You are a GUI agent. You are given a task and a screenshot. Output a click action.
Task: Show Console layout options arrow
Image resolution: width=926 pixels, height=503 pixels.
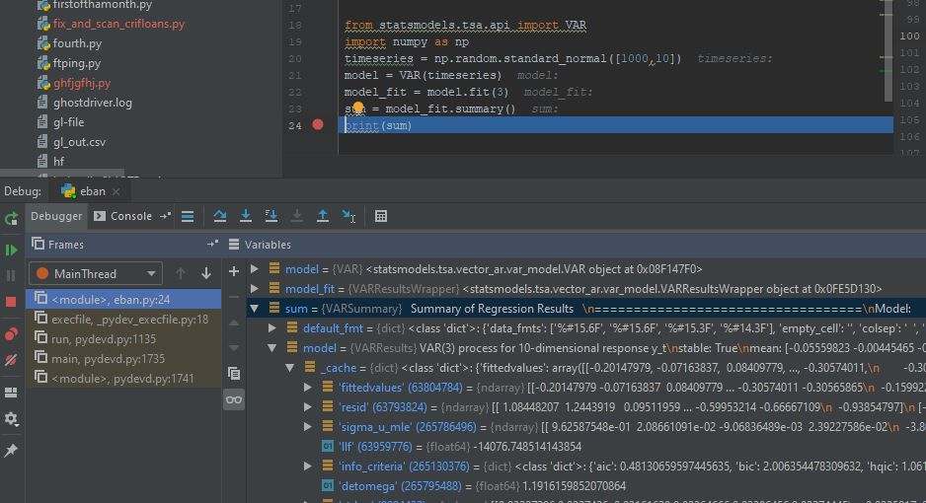[x=166, y=216]
